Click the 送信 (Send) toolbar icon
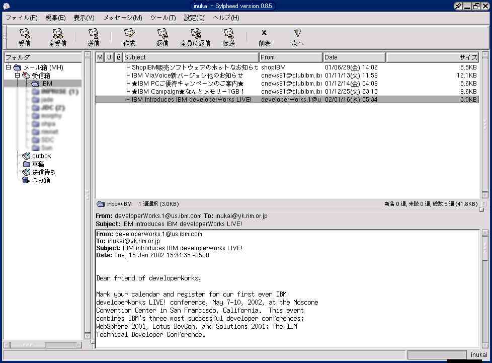Screen dimensions: 492x363 pos(93,37)
